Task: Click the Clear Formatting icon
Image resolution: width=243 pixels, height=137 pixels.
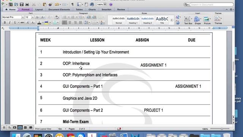Action: tap(57, 17)
